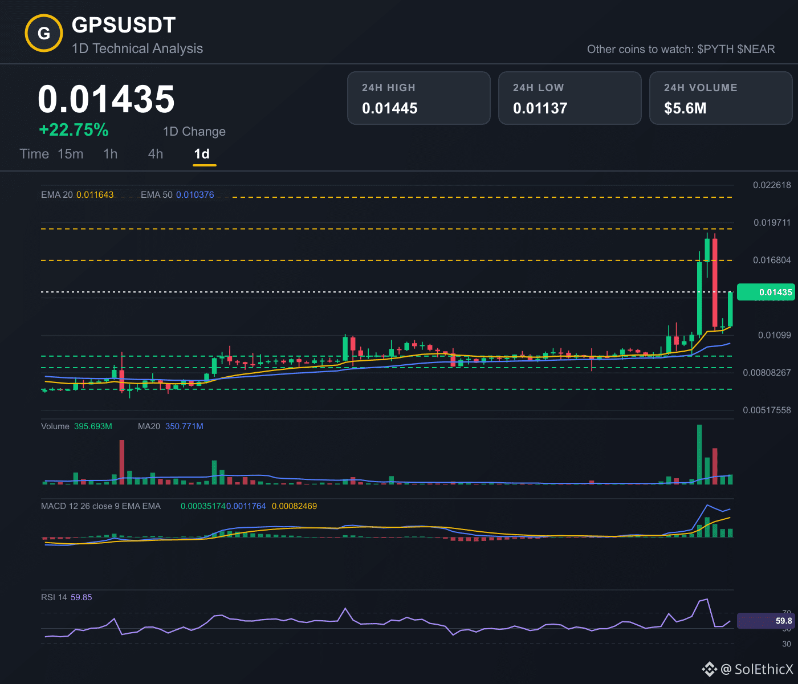Select the 15m timeframe tab
Image resolution: width=798 pixels, height=684 pixels.
[x=71, y=154]
